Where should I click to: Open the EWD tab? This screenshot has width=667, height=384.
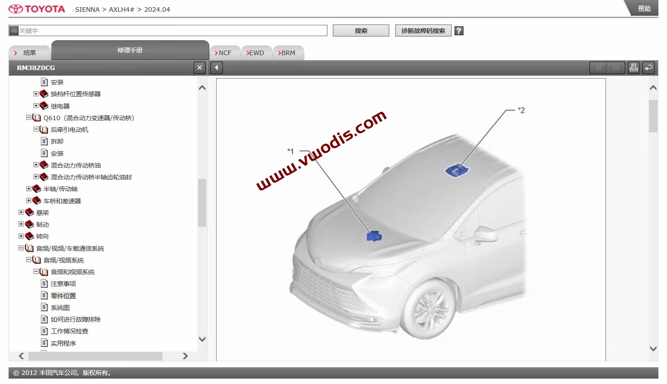[x=255, y=53]
